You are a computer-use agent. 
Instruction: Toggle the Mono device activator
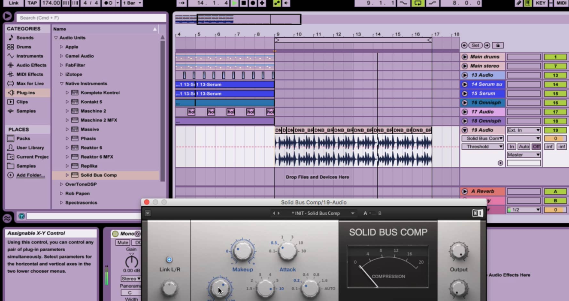115,234
